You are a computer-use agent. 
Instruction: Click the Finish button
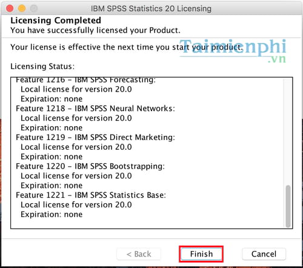[201, 254]
